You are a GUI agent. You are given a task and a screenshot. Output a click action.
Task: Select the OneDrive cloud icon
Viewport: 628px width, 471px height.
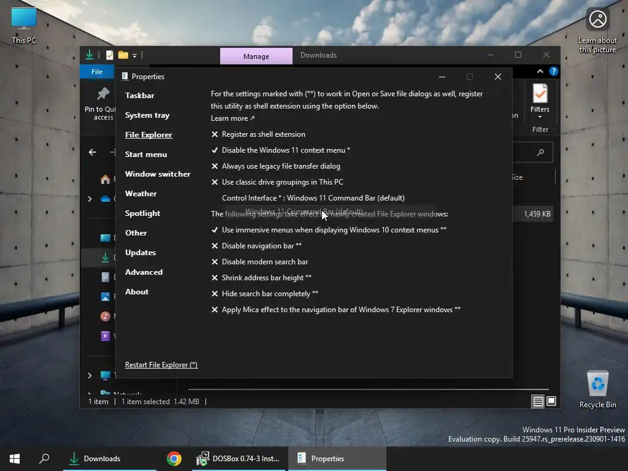pos(105,199)
